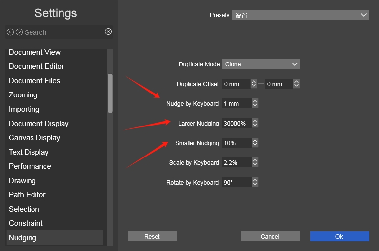Screen dimensions: 379x251
Task: Click the Rotate by Keyboard stepper arrows
Action: point(254,182)
